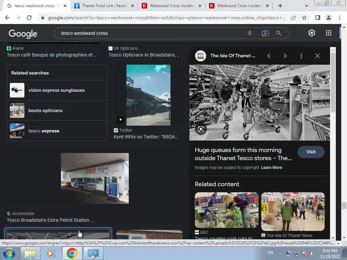Select the tesco westwood cross tab
The height and width of the screenshot is (260, 347).
pyautogui.click(x=37, y=6)
